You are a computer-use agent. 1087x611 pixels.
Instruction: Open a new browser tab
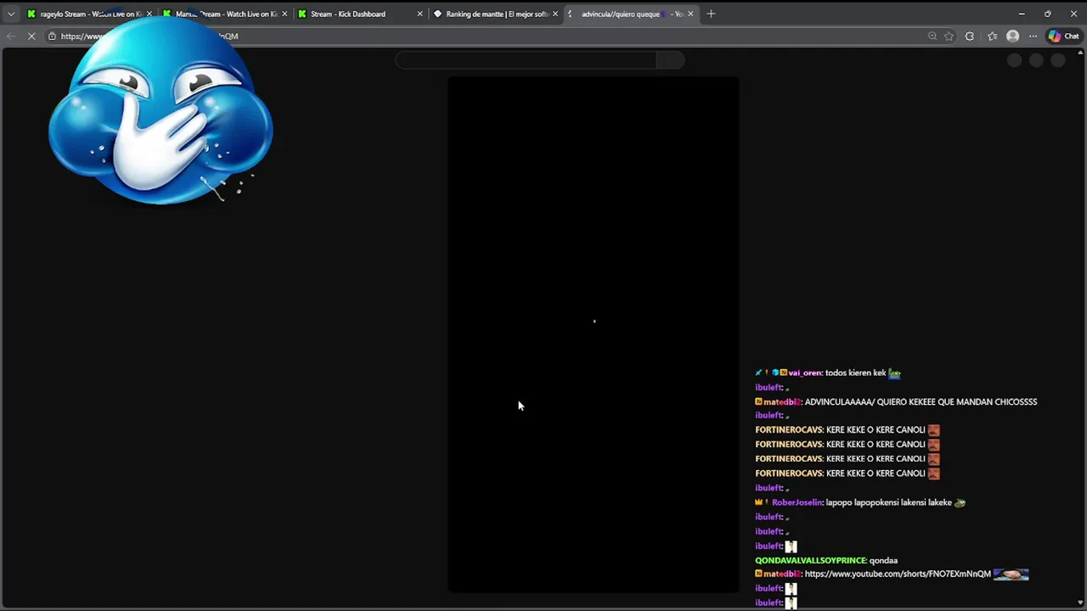click(711, 14)
